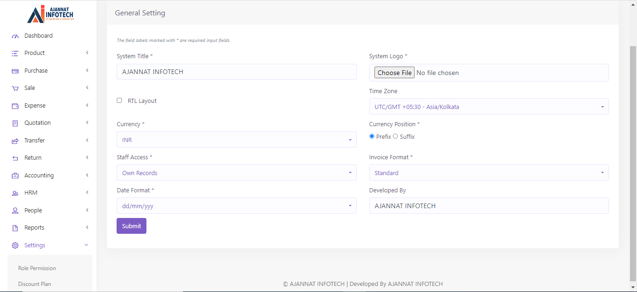Open Role Permission settings submenu item
637x292 pixels.
click(37, 268)
